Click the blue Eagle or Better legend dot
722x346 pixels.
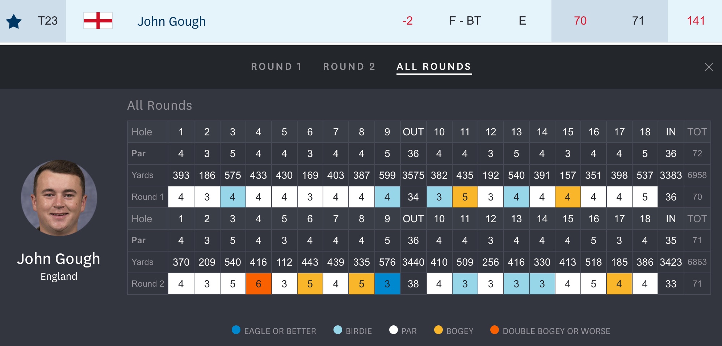236,330
